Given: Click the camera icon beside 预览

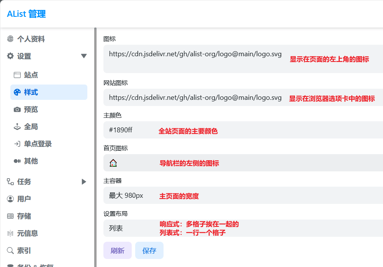Looking at the screenshot, I should pos(17,109).
